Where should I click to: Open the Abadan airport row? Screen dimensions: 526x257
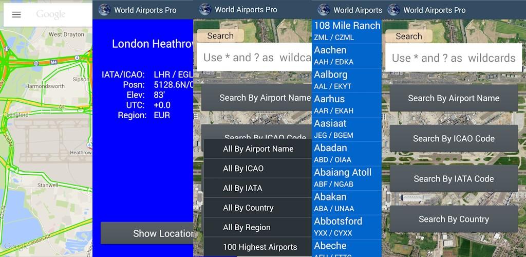click(347, 154)
